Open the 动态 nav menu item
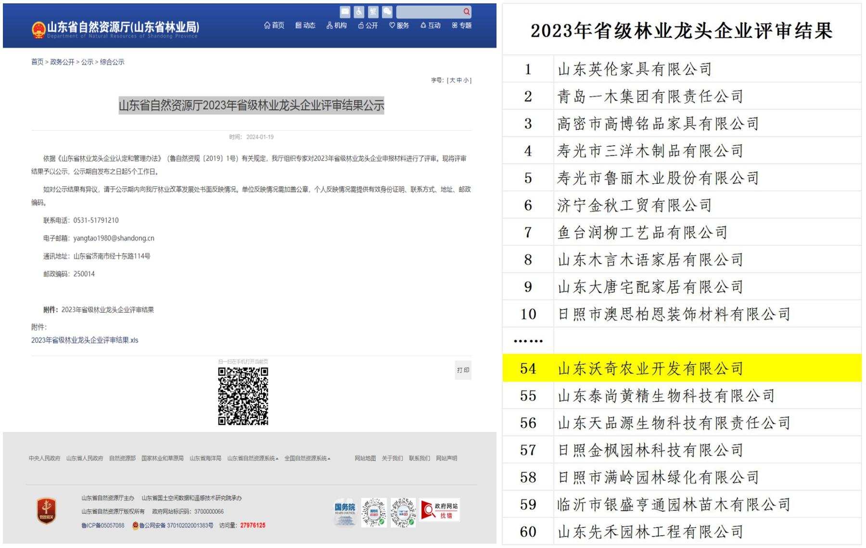This screenshot has height=548, width=866. pyautogui.click(x=306, y=25)
